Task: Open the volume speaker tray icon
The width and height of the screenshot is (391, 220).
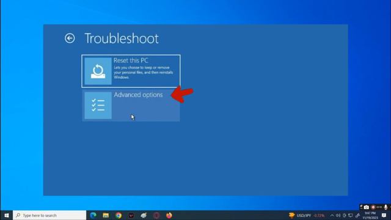Action: [x=338, y=216]
